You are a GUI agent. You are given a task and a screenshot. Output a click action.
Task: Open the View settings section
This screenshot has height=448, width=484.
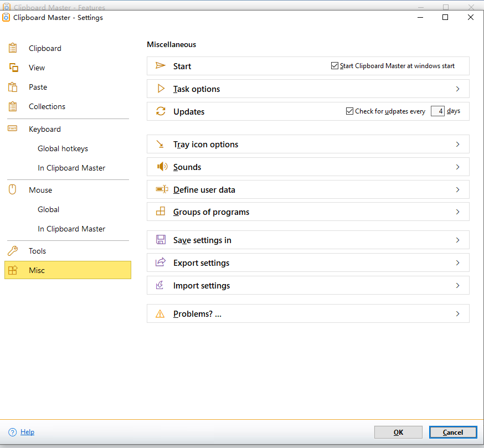[x=37, y=68]
